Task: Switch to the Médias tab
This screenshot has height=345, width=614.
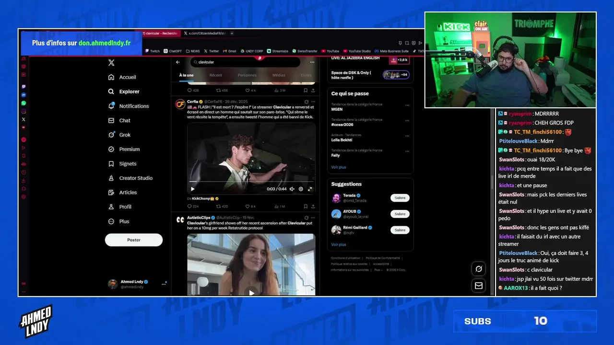Action: tap(279, 75)
